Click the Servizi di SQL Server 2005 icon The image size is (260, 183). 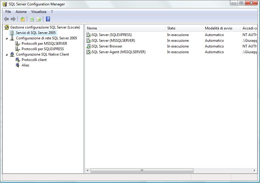point(12,33)
